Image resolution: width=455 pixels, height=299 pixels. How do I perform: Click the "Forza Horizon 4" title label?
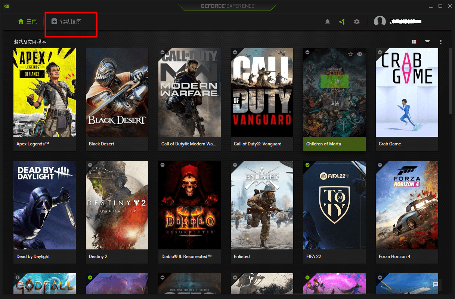[394, 256]
